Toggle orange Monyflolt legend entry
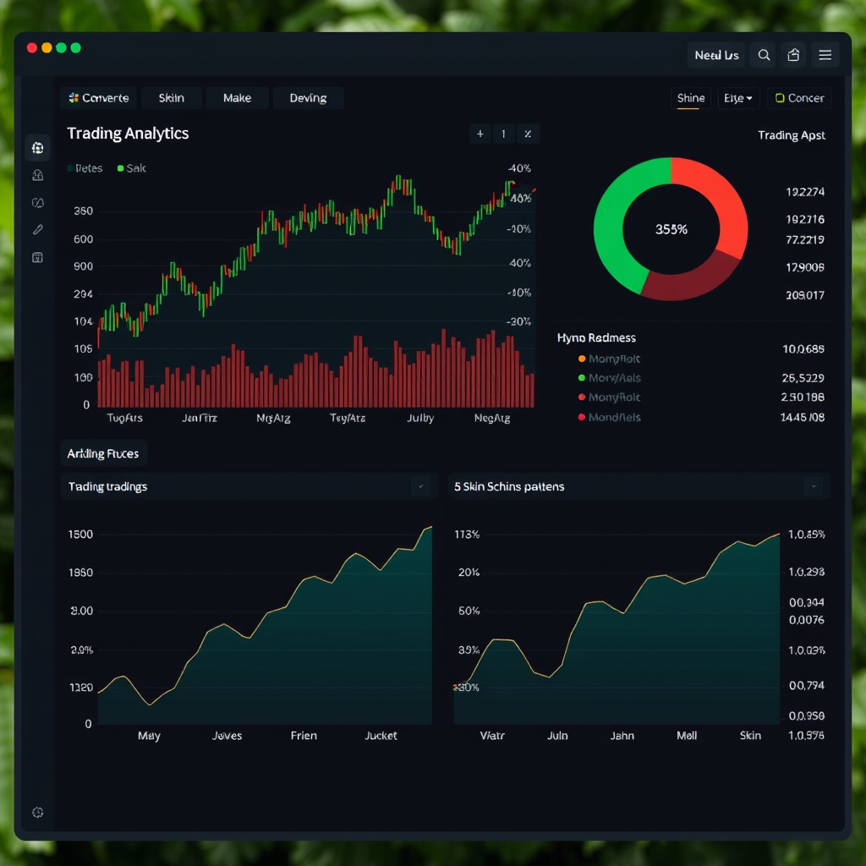Screen dimensions: 866x866 [x=609, y=359]
